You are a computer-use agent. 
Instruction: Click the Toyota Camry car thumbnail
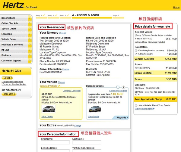coord(95,109)
